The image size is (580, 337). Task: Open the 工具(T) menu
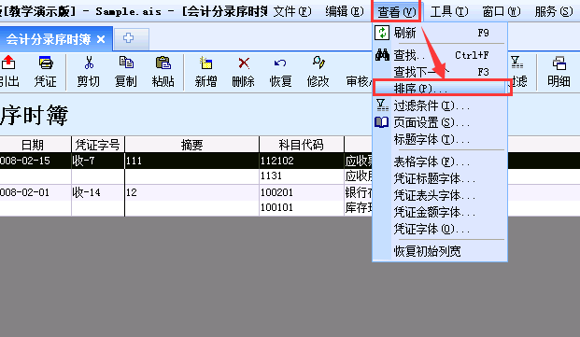(x=449, y=12)
